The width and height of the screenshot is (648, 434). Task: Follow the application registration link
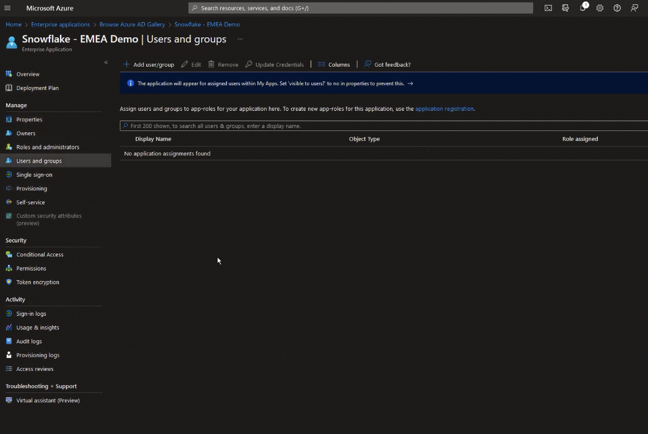pos(444,109)
